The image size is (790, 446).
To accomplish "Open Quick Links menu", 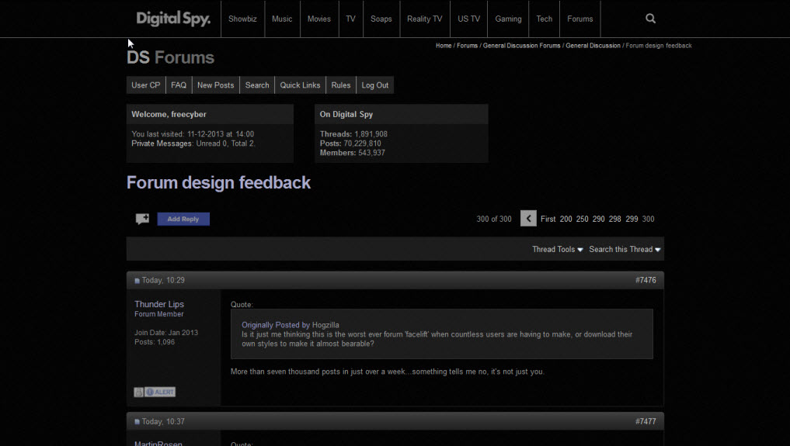I will (x=301, y=85).
